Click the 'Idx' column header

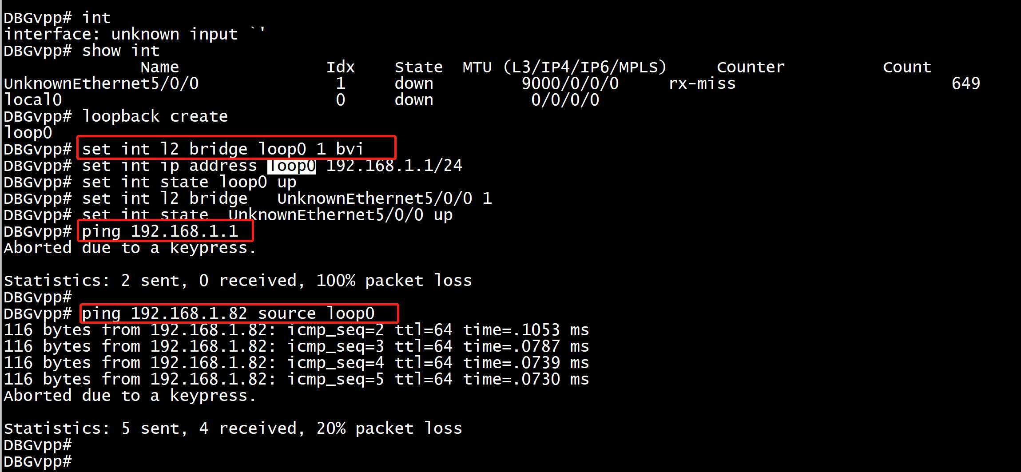[341, 67]
